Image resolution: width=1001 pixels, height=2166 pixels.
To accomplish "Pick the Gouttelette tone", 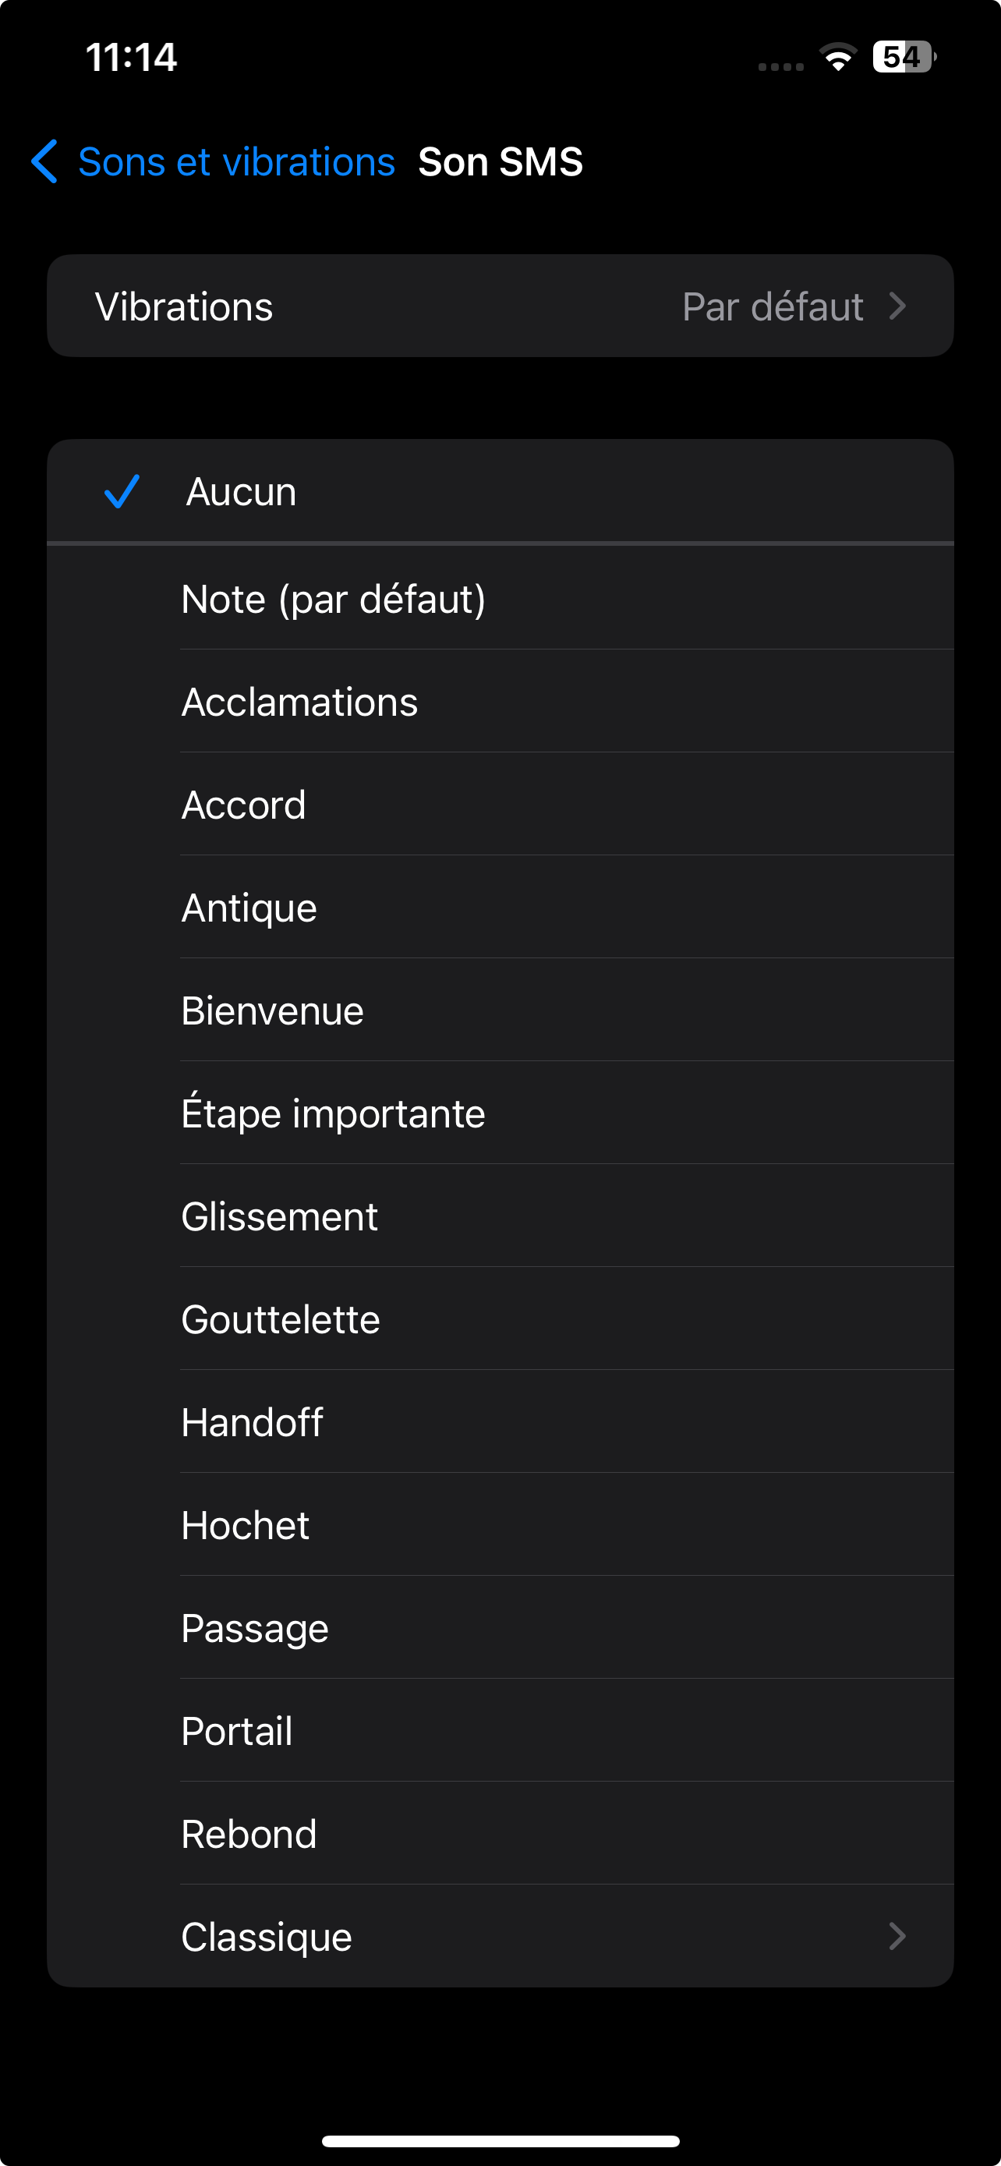I will (281, 1319).
